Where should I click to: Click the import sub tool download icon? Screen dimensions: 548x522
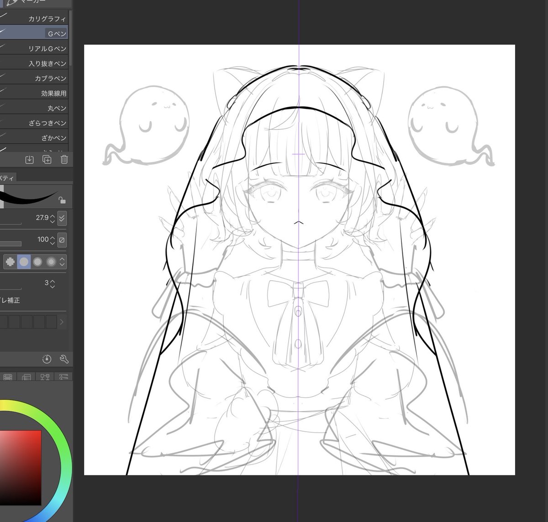click(29, 159)
